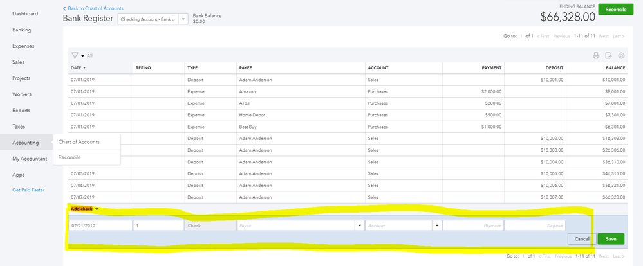
Task: Click the date field showing 07/21/2019
Action: click(100, 226)
